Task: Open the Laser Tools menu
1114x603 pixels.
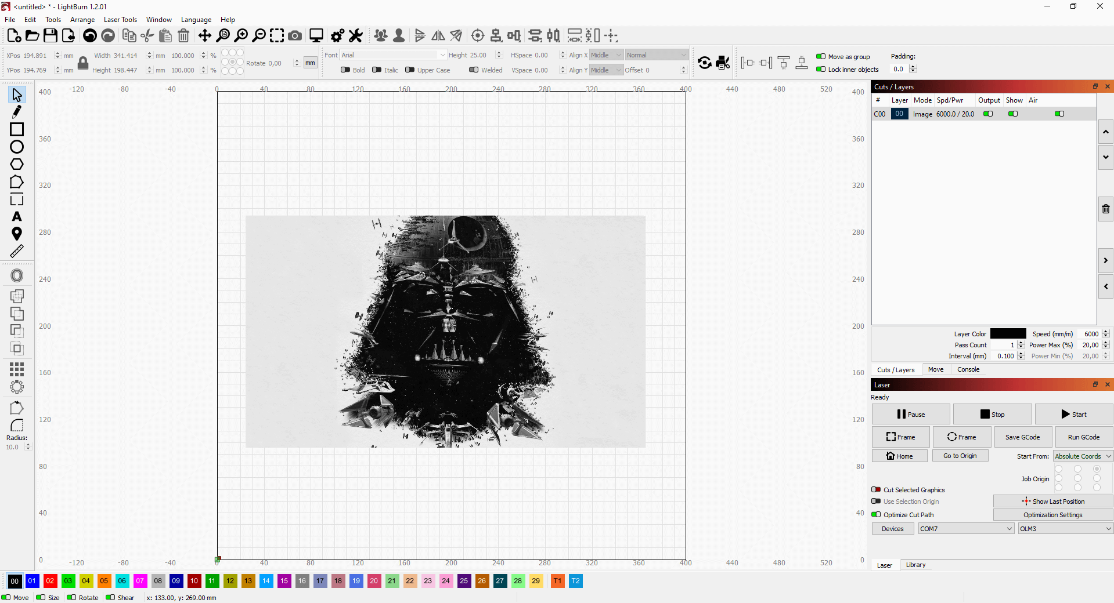Action: coord(120,20)
